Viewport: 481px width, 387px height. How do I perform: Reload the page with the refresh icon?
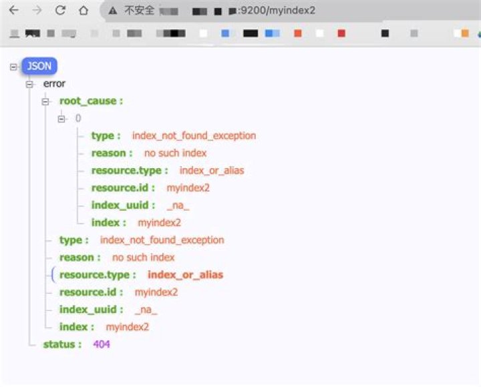click(x=60, y=11)
